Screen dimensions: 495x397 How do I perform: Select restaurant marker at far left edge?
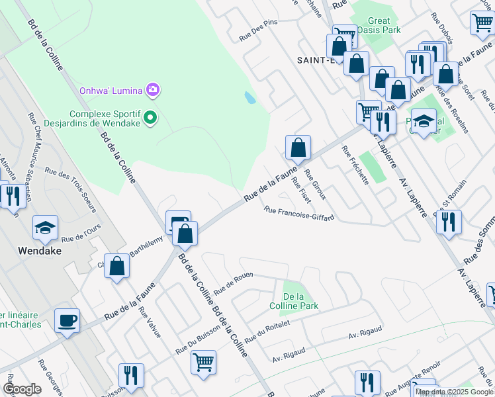coord(13,196)
